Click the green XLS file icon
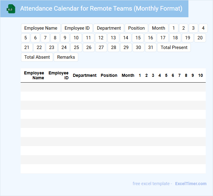This screenshot has width=213, height=196. click(x=11, y=9)
